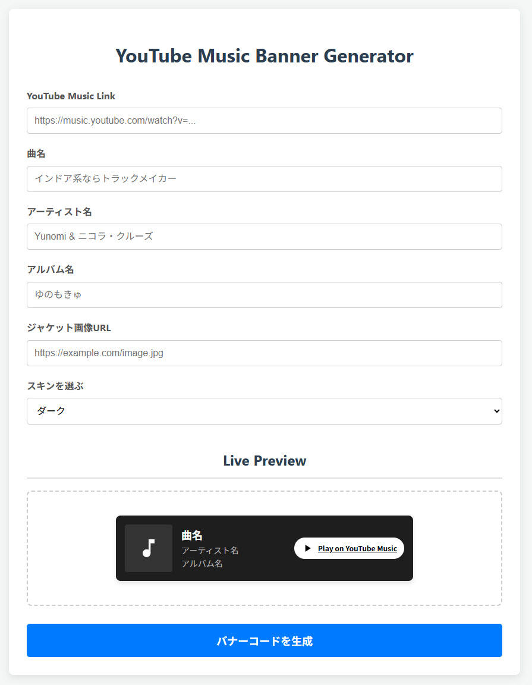Click the bold 曲名 title in preview banner

pyautogui.click(x=192, y=536)
